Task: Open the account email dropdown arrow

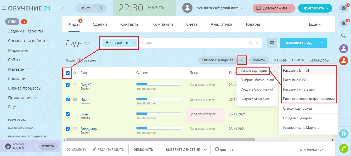Action: 242,8
